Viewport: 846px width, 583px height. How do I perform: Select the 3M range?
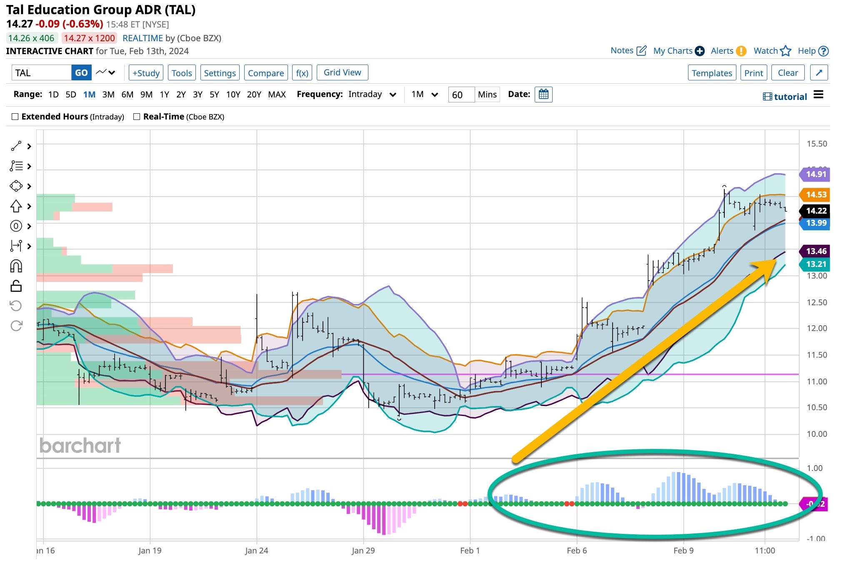(108, 95)
